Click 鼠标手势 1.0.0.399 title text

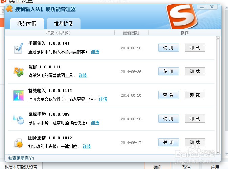[49, 114]
